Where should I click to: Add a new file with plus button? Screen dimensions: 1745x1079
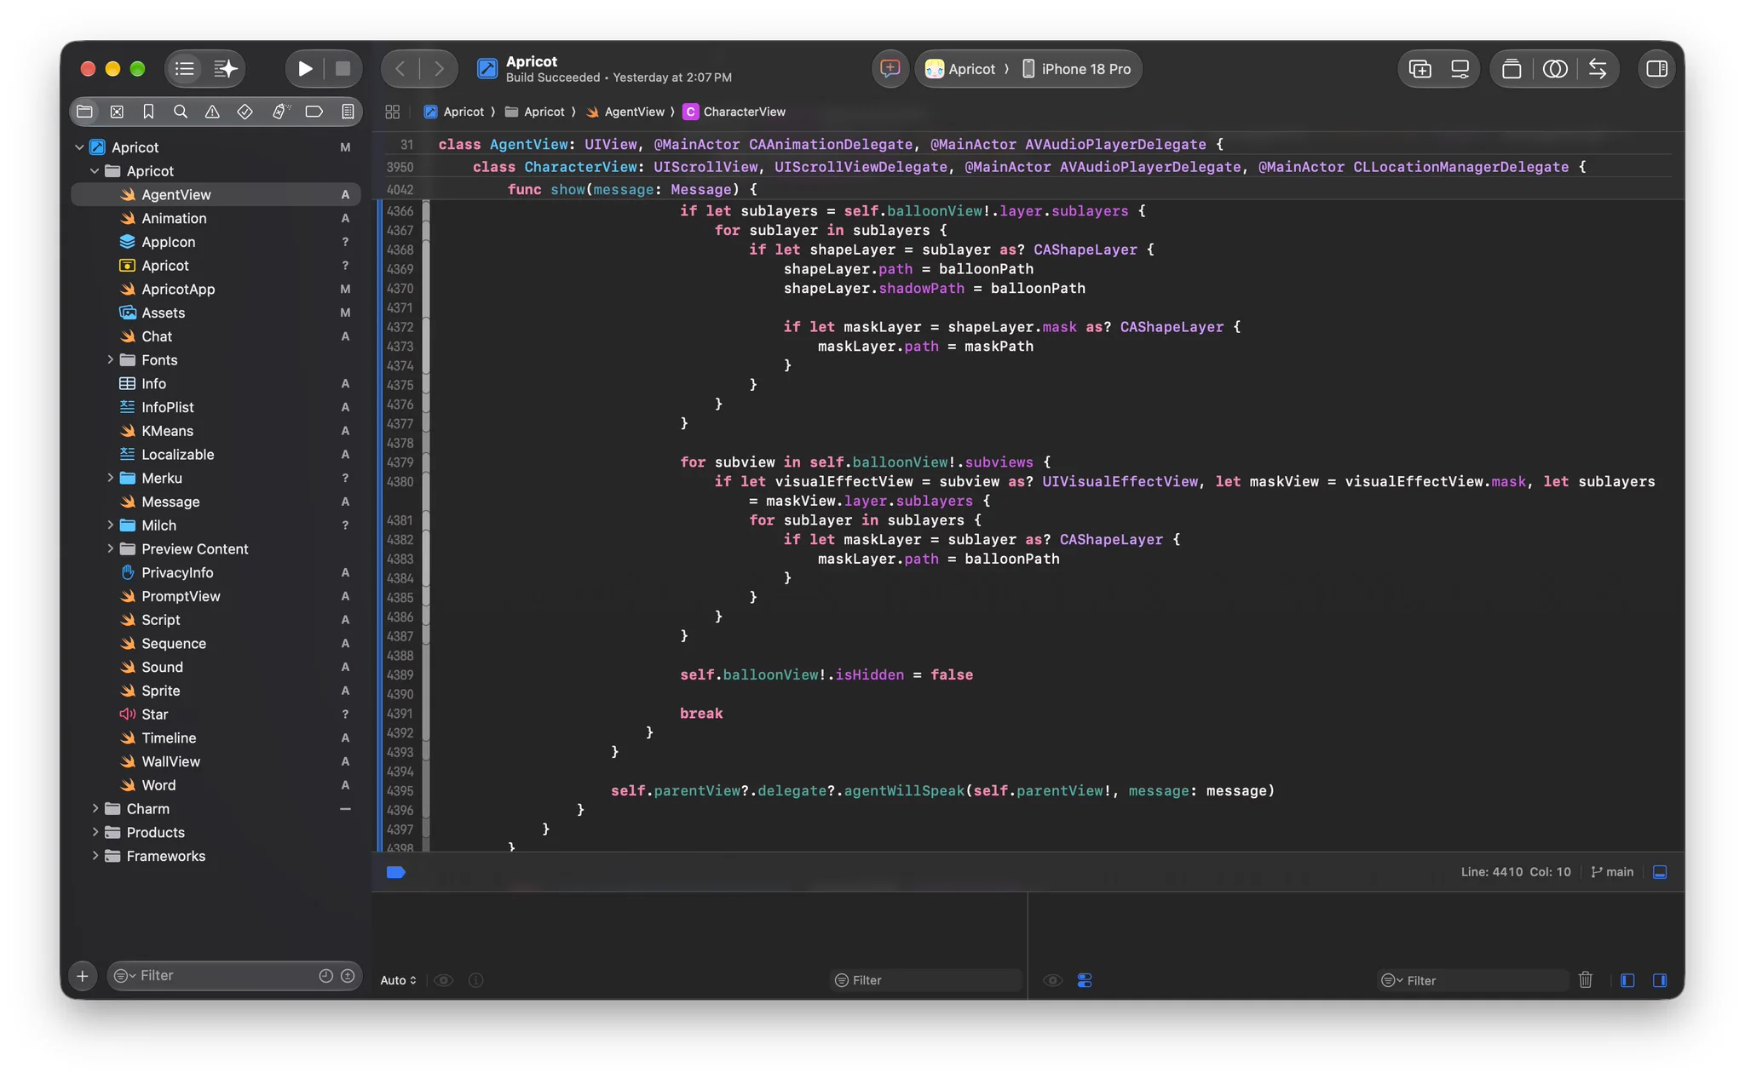tap(83, 976)
